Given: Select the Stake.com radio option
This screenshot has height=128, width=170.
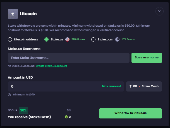Looking at the screenshot, I should 94,40.
